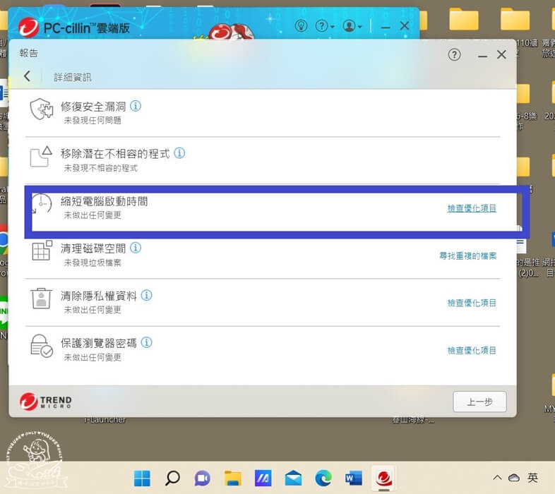This screenshot has width=555, height=494.
Task: Open File Explorer from the taskbar
Action: tap(232, 478)
